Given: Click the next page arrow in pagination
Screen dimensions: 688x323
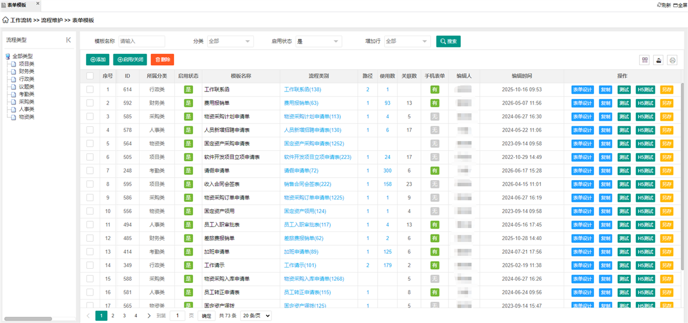Looking at the screenshot, I should pos(149,315).
